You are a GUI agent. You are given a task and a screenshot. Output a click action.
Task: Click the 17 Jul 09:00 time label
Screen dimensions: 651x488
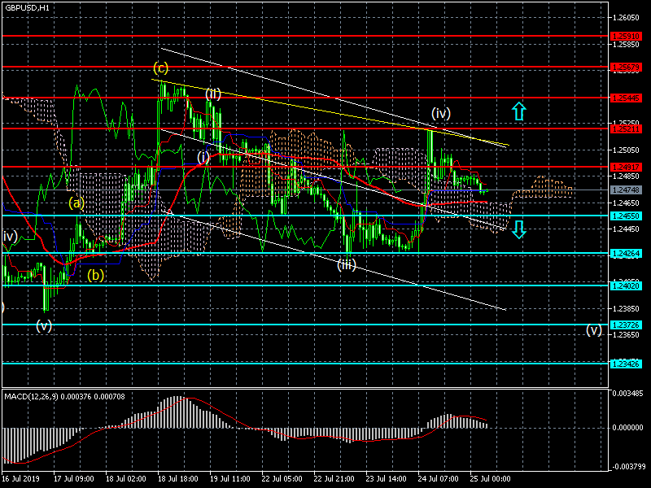click(74, 478)
